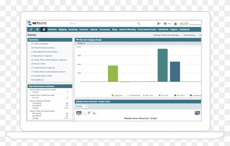This screenshot has height=146, width=230.
Task: Open the Help question mark icon
Action: [x=165, y=24]
